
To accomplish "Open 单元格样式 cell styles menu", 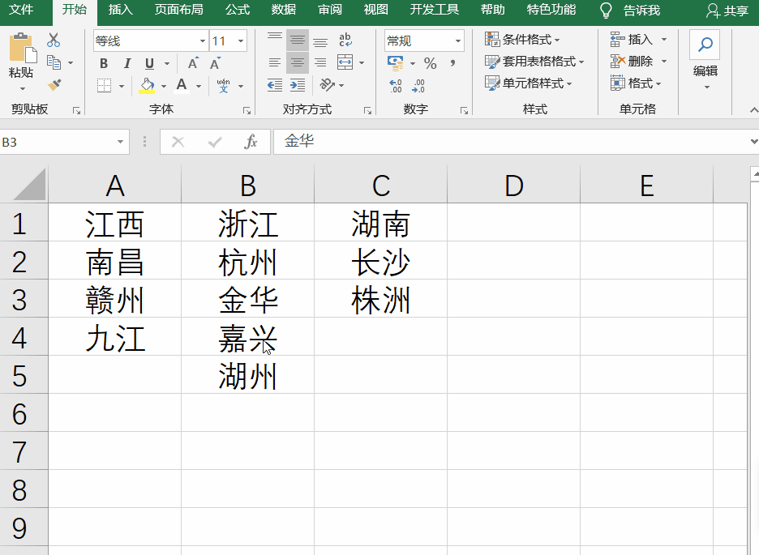I will pyautogui.click(x=529, y=83).
